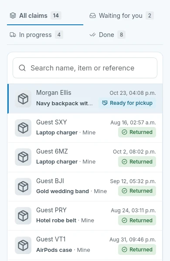Open Guest PRY hotel robe belt claim

[x=85, y=216]
